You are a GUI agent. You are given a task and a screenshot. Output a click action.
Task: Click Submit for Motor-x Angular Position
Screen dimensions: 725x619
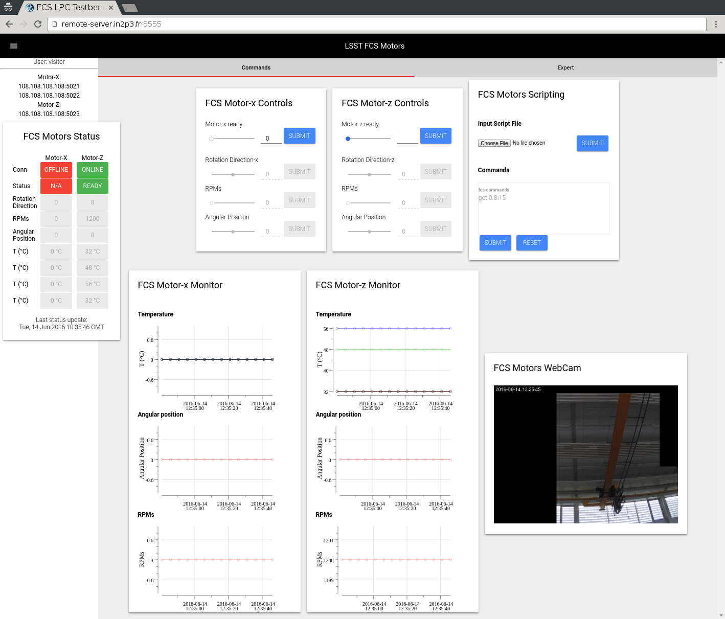pyautogui.click(x=300, y=229)
